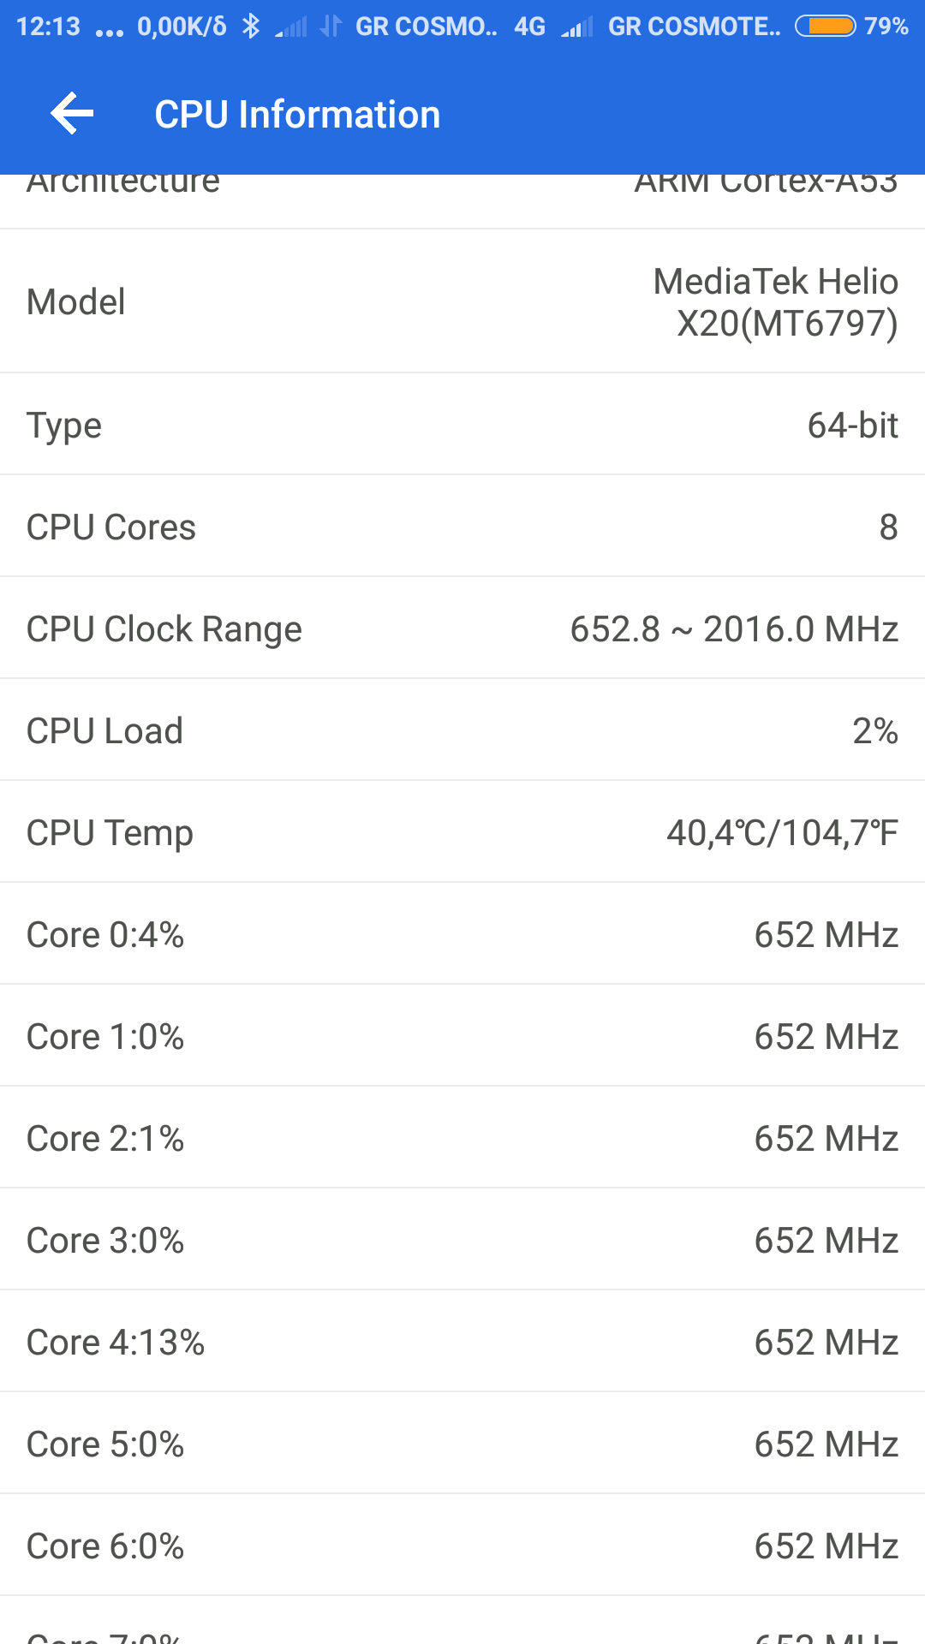Tap the MediaTek Helio X20 value
The width and height of the screenshot is (925, 1644).
pos(775,302)
